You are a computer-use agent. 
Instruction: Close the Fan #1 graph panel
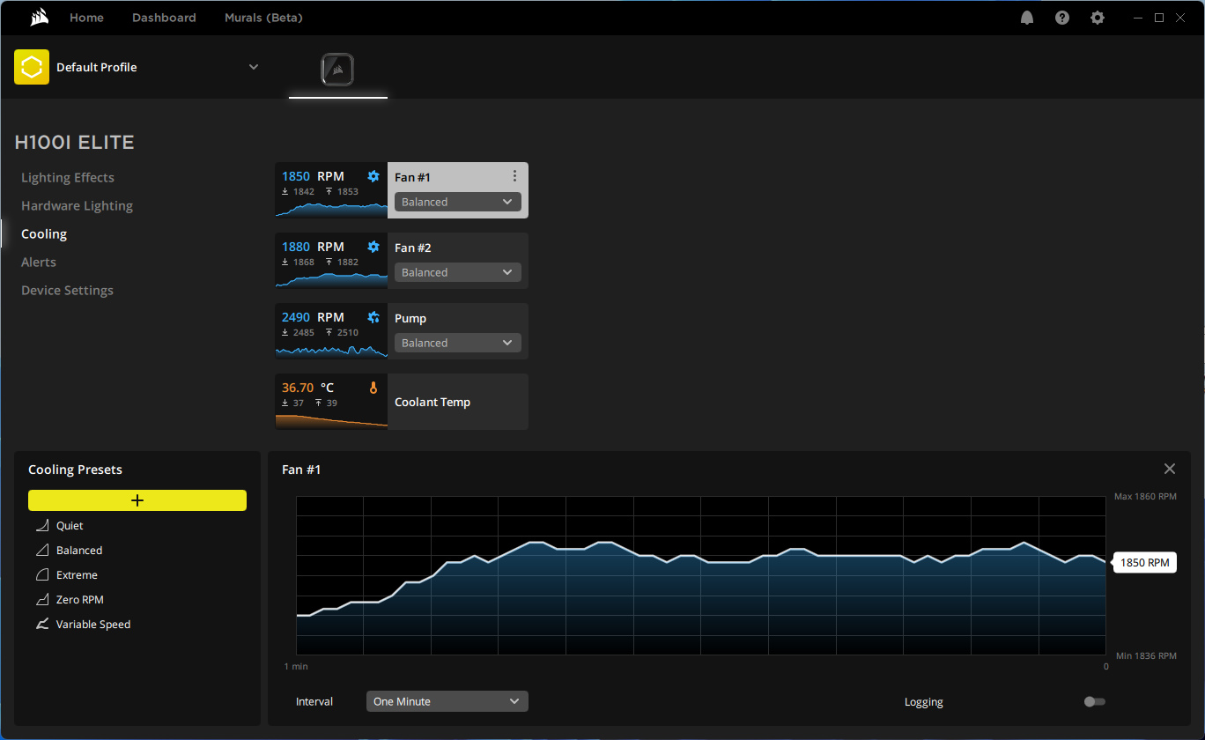pyautogui.click(x=1169, y=469)
